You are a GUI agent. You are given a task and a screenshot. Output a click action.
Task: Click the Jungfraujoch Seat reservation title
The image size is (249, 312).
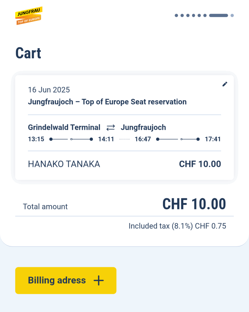[x=107, y=102]
